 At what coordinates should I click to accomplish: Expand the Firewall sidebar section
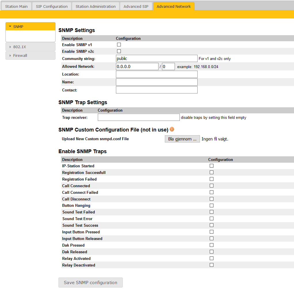point(30,55)
